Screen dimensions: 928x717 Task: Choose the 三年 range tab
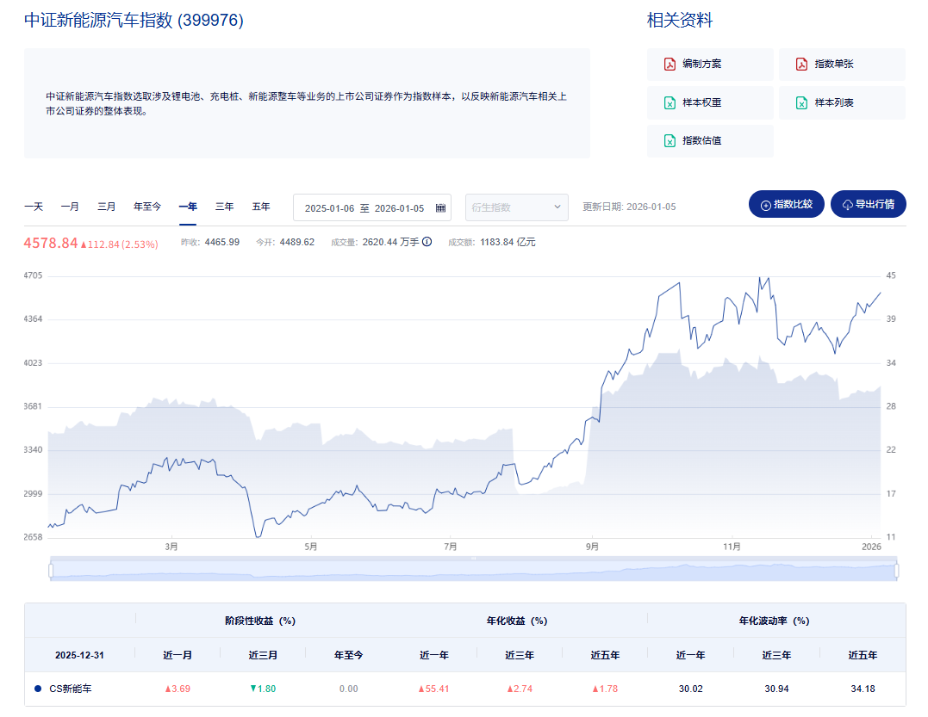click(x=224, y=207)
